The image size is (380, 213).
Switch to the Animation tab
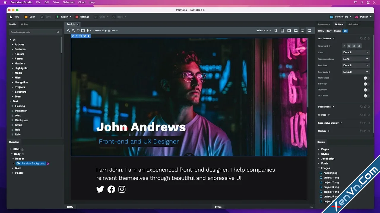(x=354, y=24)
